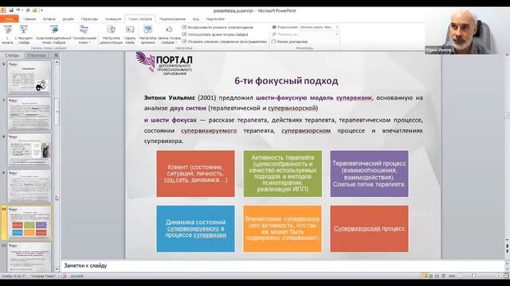The image size is (510, 286).
Task: Click slide title '6-ти фокусный подход'
Action: pos(286,81)
